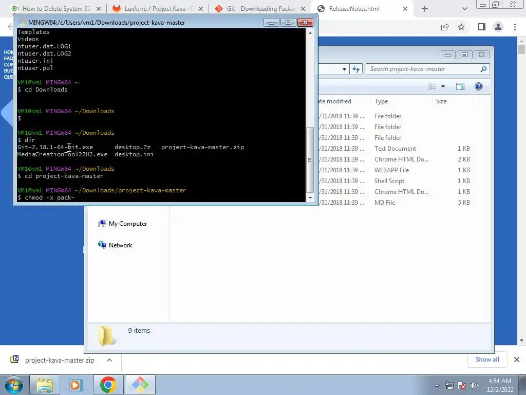Click the terminal scrollbar down arrow
This screenshot has height=395, width=526.
click(310, 198)
